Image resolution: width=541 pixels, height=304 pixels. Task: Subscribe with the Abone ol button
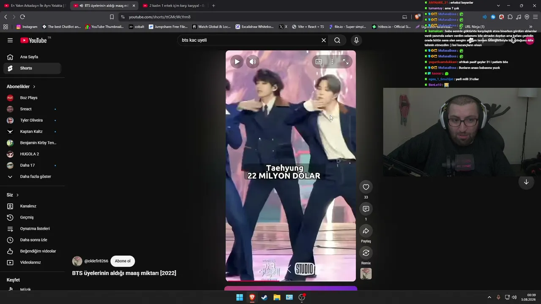(123, 261)
